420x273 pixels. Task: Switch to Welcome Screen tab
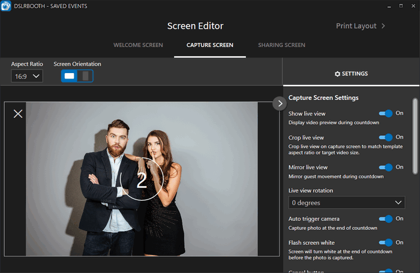coord(137,45)
